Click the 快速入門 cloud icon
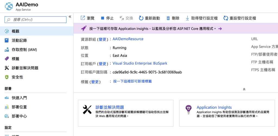 click(x=7, y=98)
